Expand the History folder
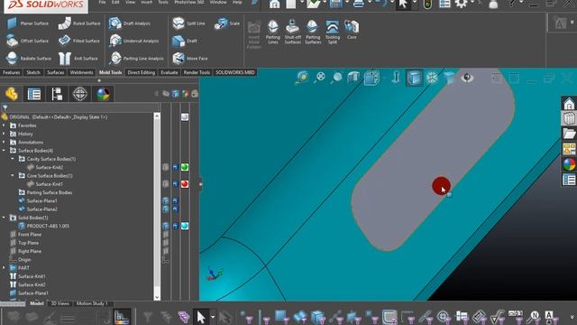Image resolution: width=577 pixels, height=325 pixels. point(4,134)
